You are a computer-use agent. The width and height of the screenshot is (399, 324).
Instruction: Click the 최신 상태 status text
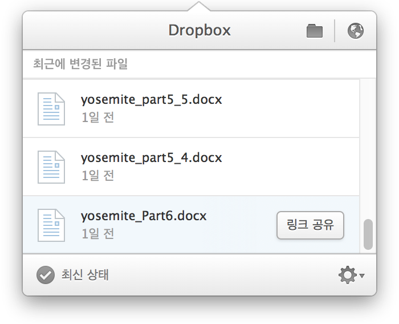[85, 275]
